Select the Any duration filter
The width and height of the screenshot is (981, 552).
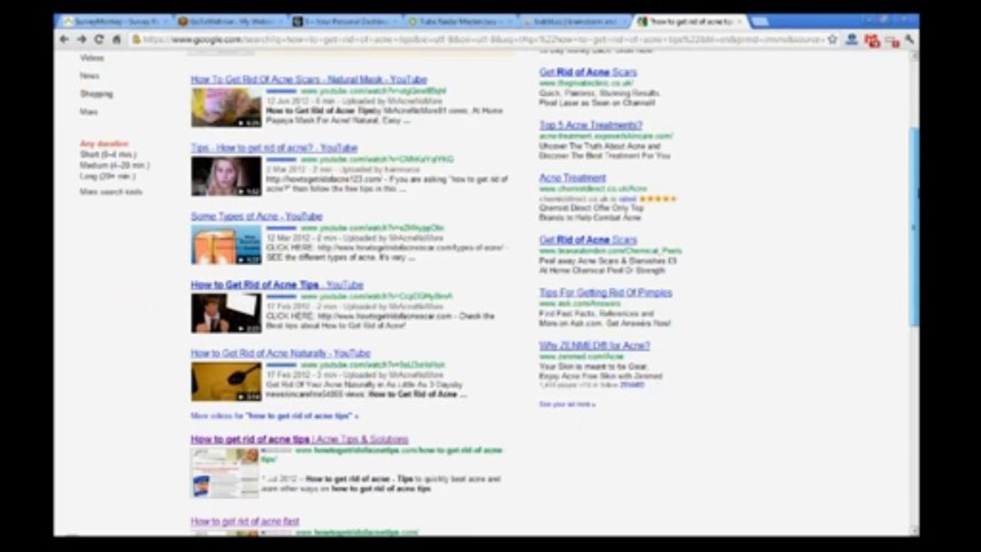(104, 144)
